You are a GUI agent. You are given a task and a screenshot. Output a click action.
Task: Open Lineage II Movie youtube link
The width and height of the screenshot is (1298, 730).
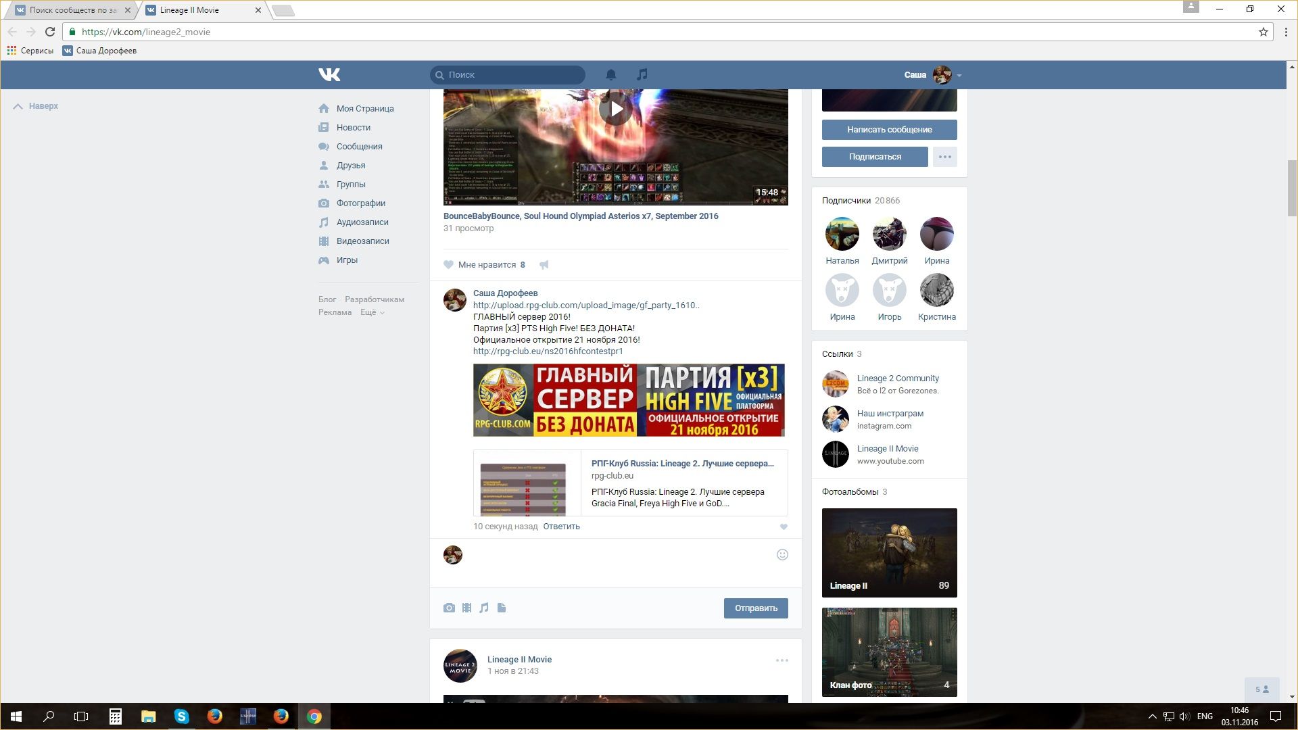[888, 449]
